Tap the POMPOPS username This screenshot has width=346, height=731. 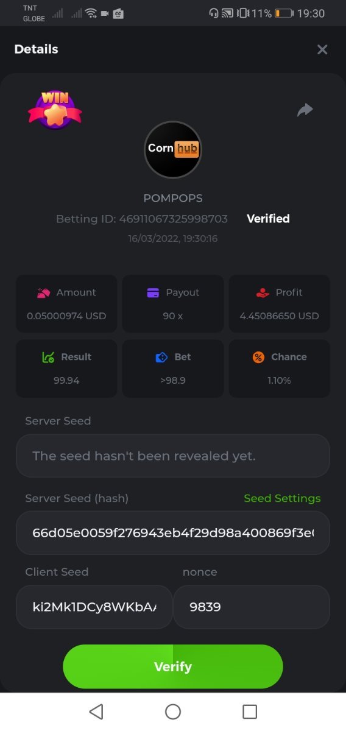(x=173, y=199)
